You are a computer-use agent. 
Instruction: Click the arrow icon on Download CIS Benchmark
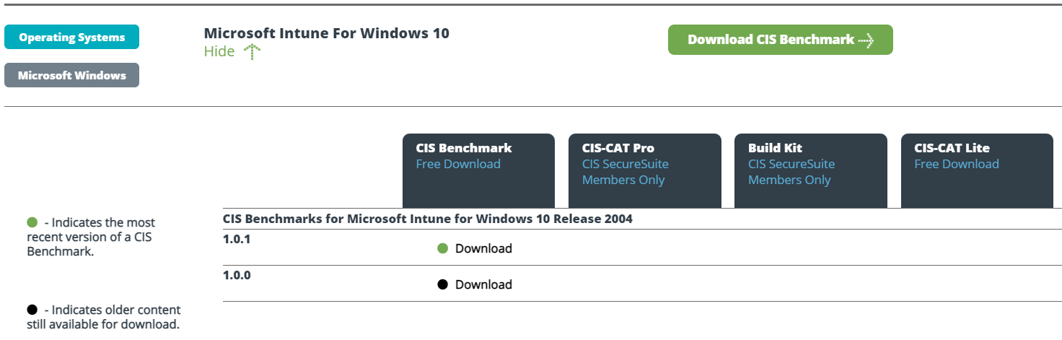pos(866,40)
